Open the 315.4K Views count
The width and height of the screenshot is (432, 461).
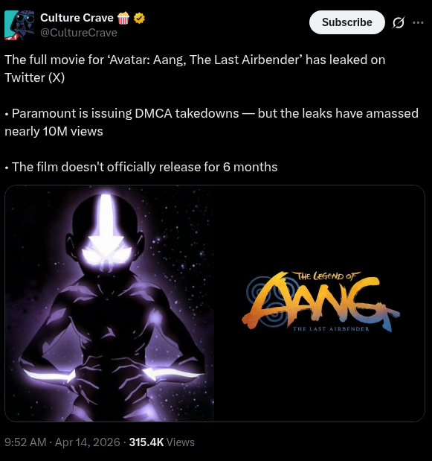click(x=161, y=442)
